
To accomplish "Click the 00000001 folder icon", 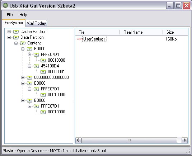I will (x=43, y=72).
